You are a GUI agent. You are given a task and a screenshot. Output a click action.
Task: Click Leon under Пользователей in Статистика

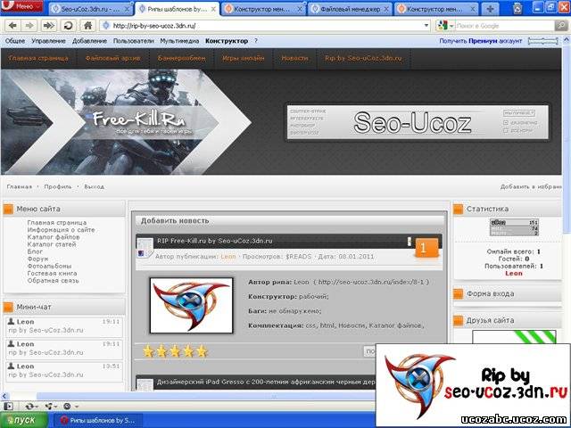(514, 274)
